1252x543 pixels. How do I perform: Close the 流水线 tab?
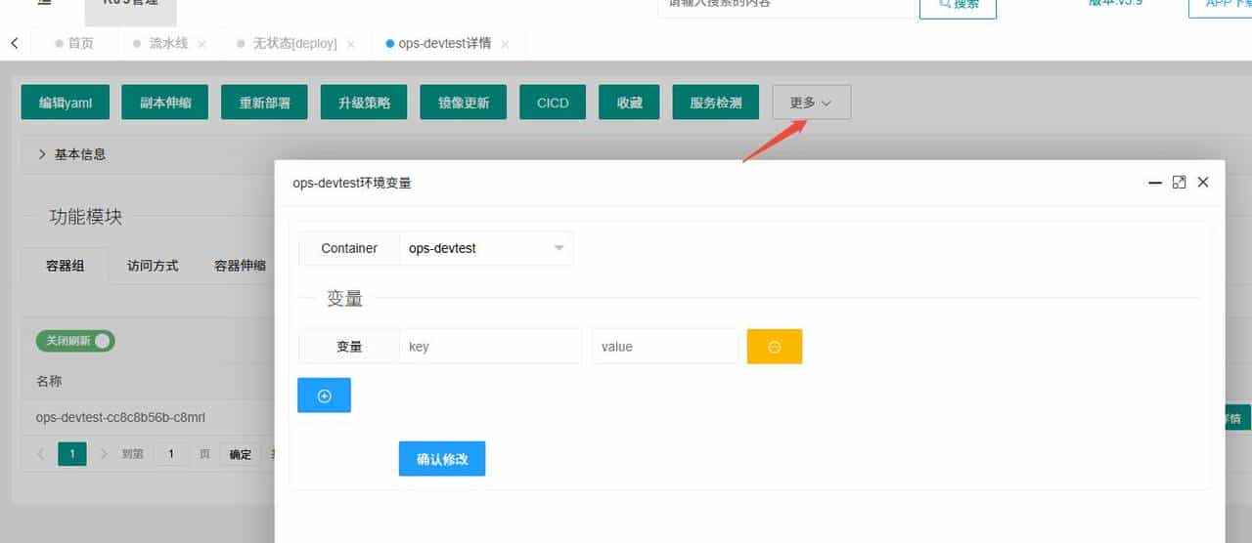201,44
